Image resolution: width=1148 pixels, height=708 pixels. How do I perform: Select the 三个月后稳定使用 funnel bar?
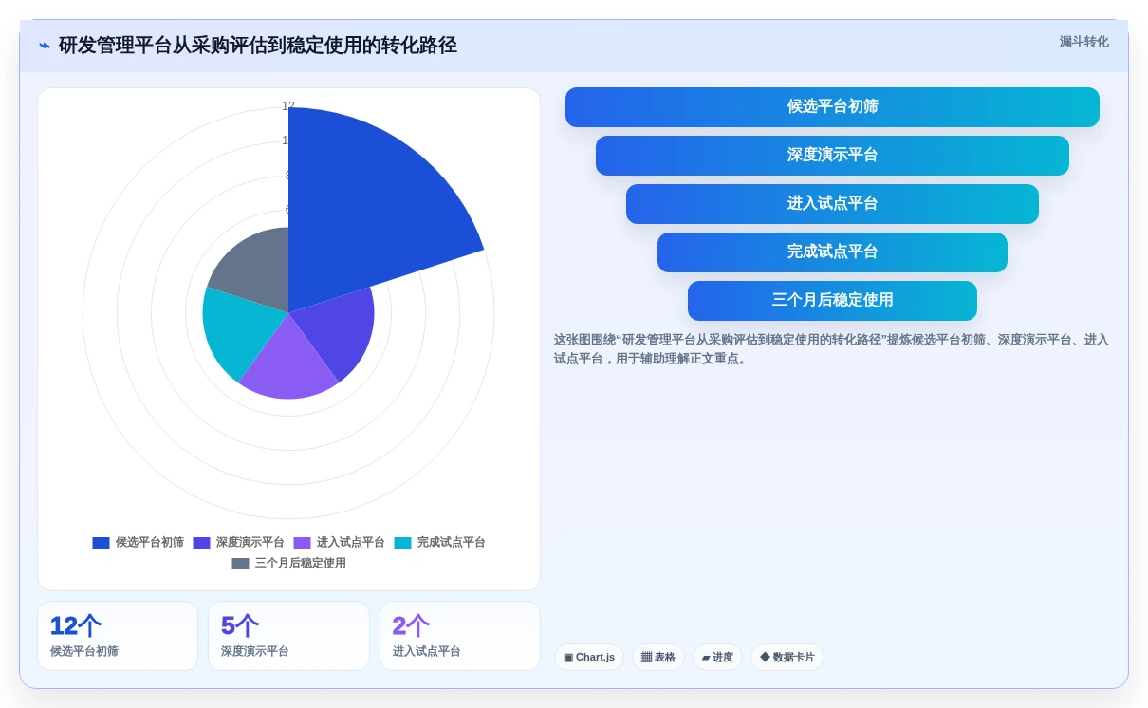pyautogui.click(x=832, y=301)
